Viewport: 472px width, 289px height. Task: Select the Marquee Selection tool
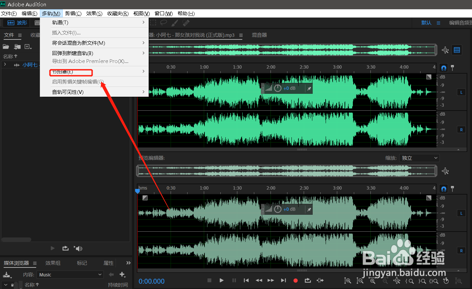coord(153,23)
